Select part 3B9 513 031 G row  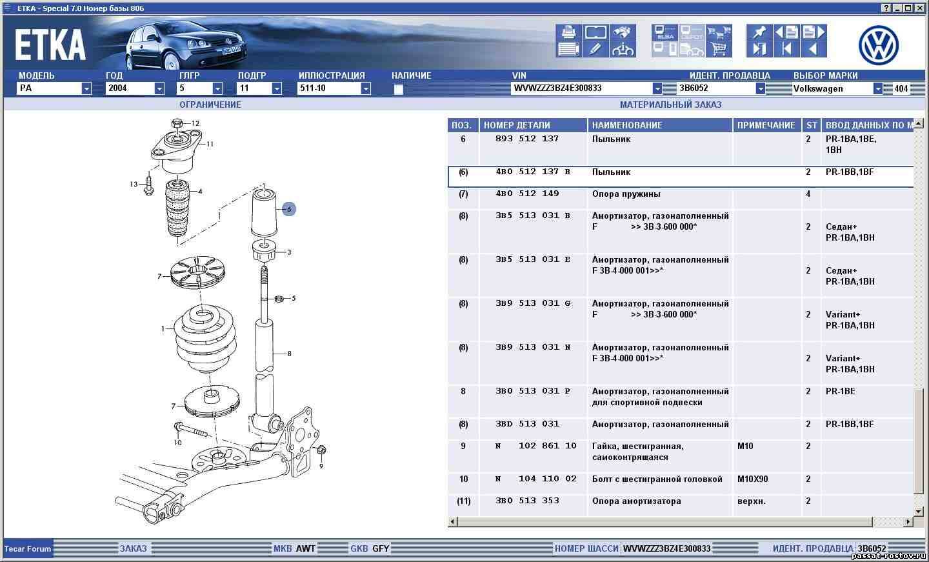coord(681,319)
